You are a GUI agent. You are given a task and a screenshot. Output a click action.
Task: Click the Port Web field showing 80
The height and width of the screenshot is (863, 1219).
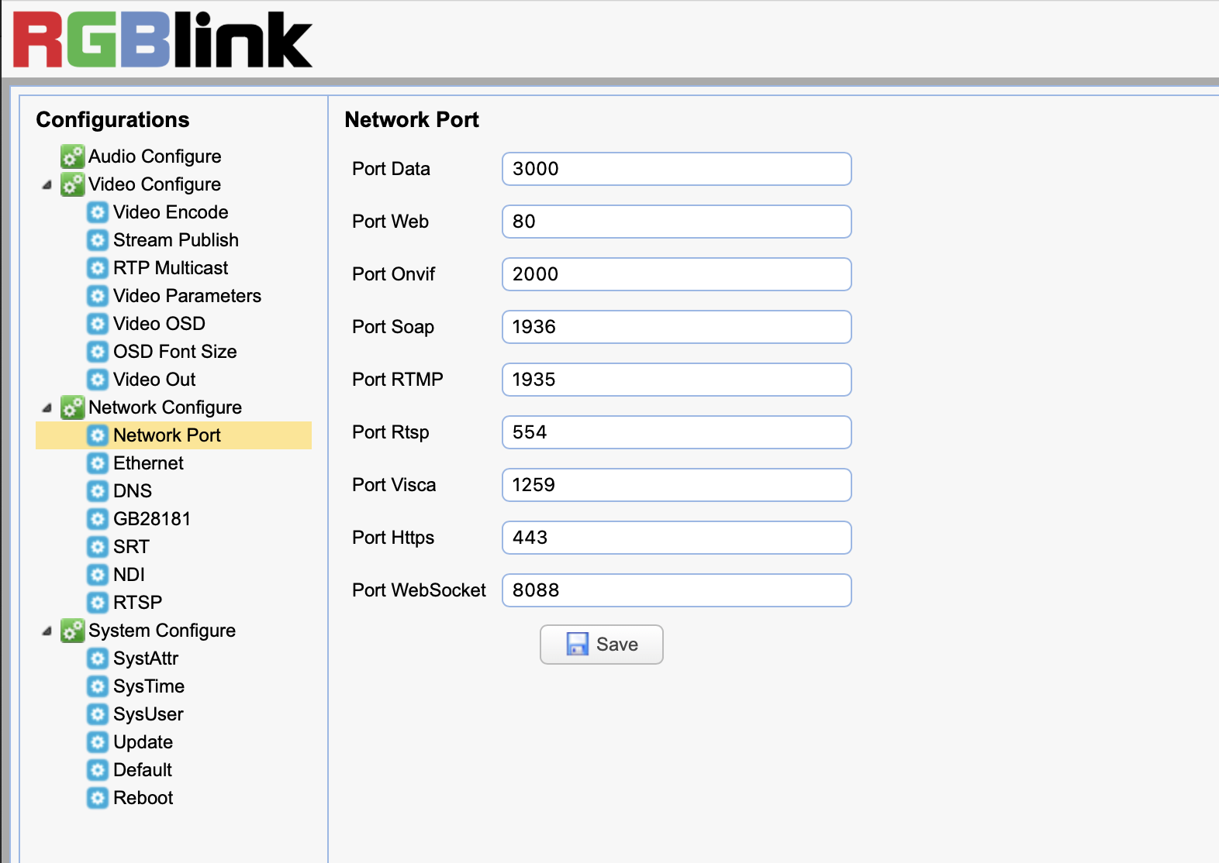pyautogui.click(x=677, y=222)
